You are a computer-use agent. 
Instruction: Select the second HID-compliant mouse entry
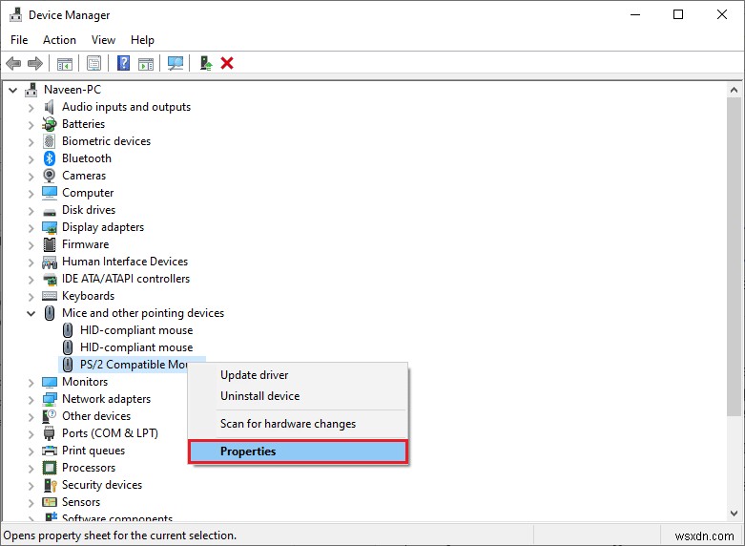(136, 347)
